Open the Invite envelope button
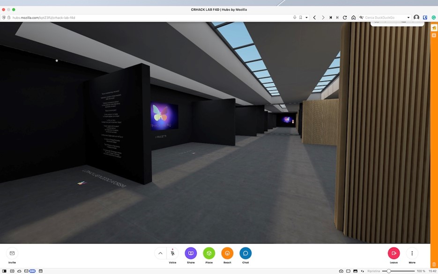438x274 pixels. click(x=12, y=253)
